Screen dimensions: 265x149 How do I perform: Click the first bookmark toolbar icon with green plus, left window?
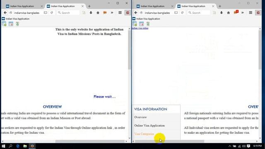pyautogui.click(x=4, y=24)
